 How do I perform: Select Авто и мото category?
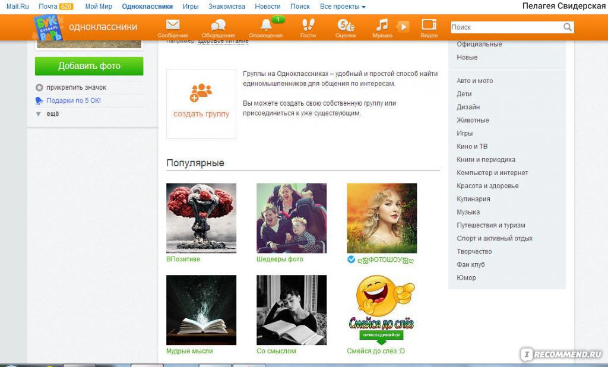point(475,81)
